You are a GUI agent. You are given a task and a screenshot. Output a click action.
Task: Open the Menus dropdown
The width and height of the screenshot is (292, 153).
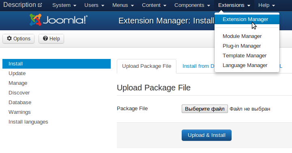click(x=123, y=5)
